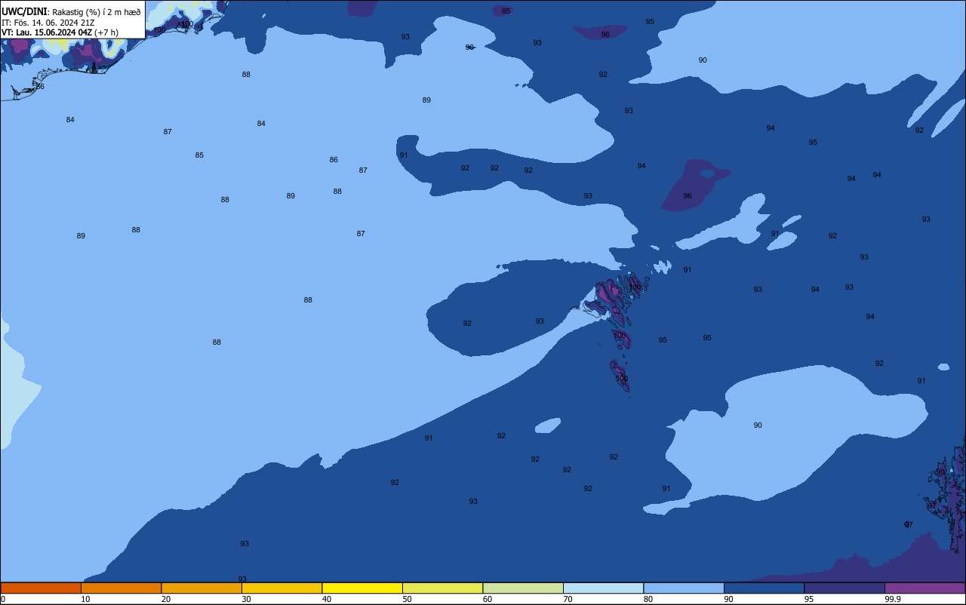Select the 70–80 pale blue legend swatch
The width and height of the screenshot is (966, 605).
tap(603, 588)
